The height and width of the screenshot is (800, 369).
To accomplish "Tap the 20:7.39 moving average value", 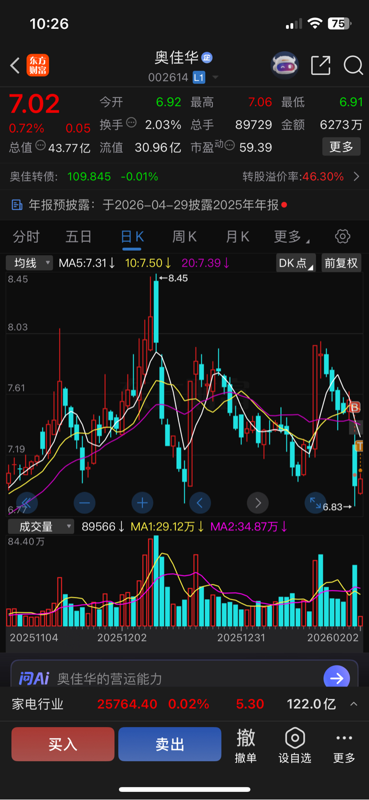I will tap(205, 263).
